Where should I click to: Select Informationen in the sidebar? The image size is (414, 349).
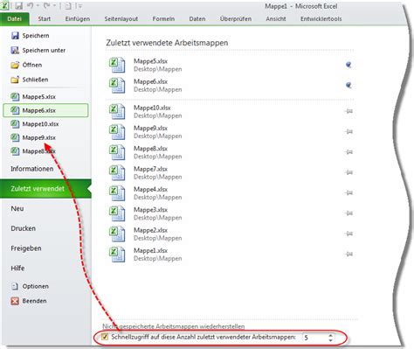coord(32,169)
